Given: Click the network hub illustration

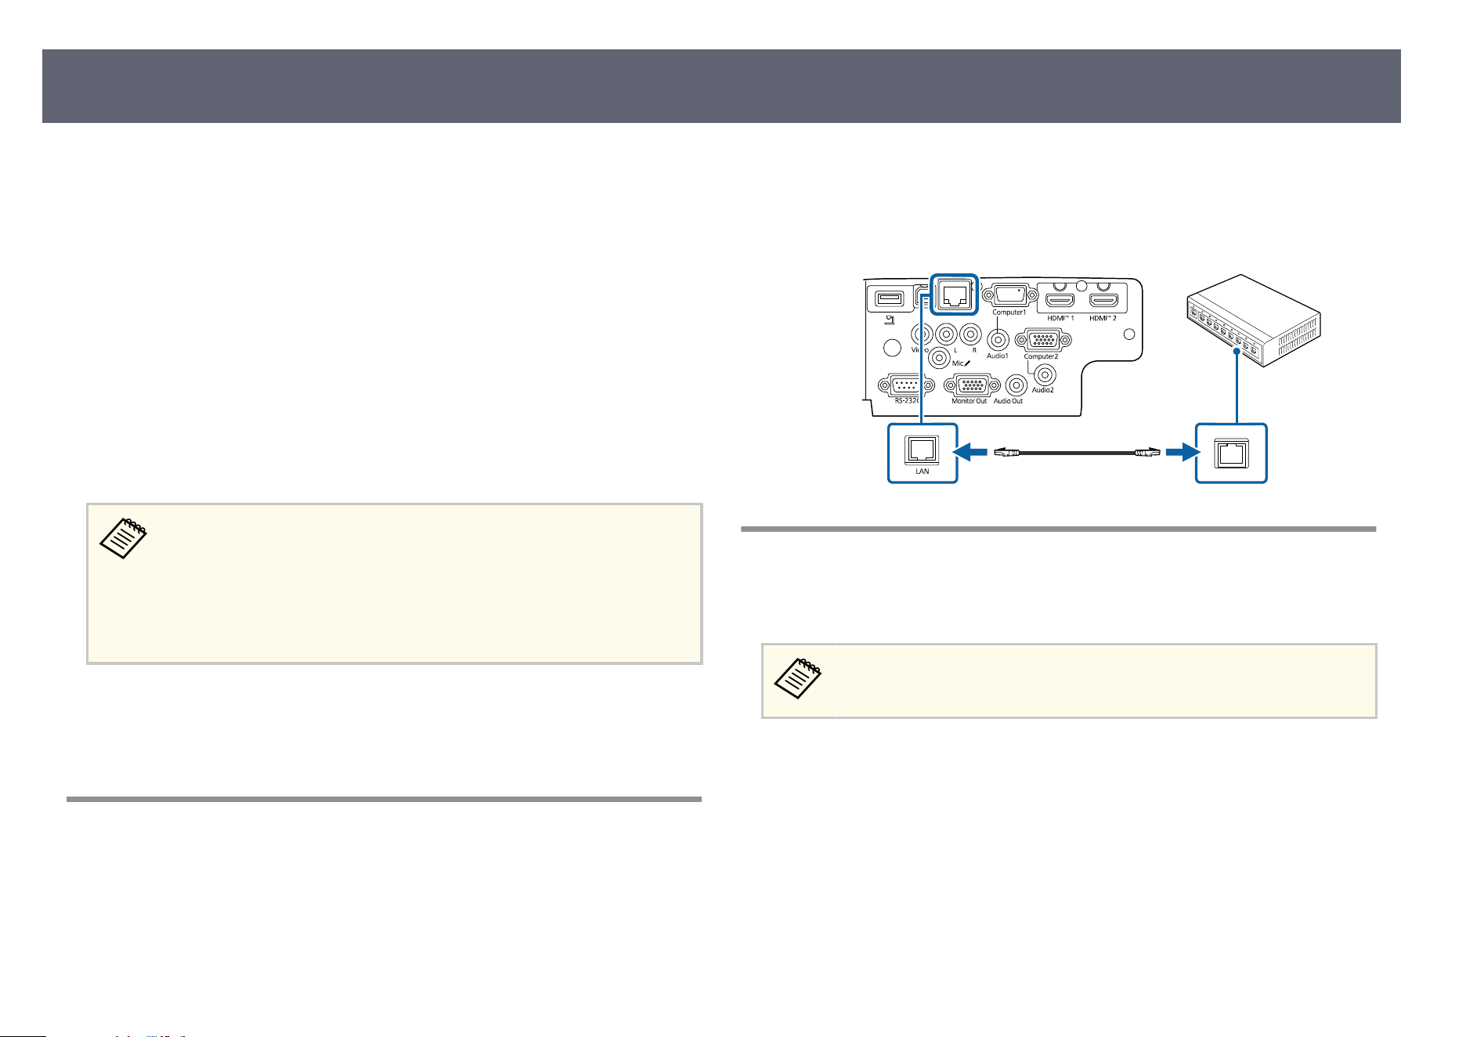Looking at the screenshot, I should coord(1253,320).
